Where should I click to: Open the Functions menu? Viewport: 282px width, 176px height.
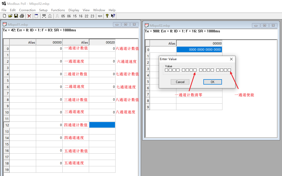[58, 10]
